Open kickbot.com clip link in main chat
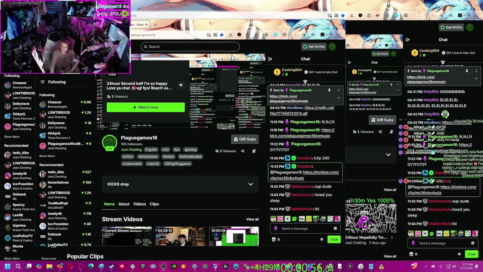Image resolution: width=483 pixels, height=272 pixels. click(x=304, y=175)
